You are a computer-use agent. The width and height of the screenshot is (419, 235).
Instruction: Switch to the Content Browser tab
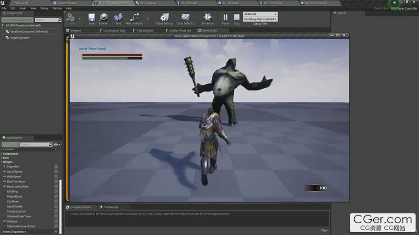pyautogui.click(x=67, y=3)
